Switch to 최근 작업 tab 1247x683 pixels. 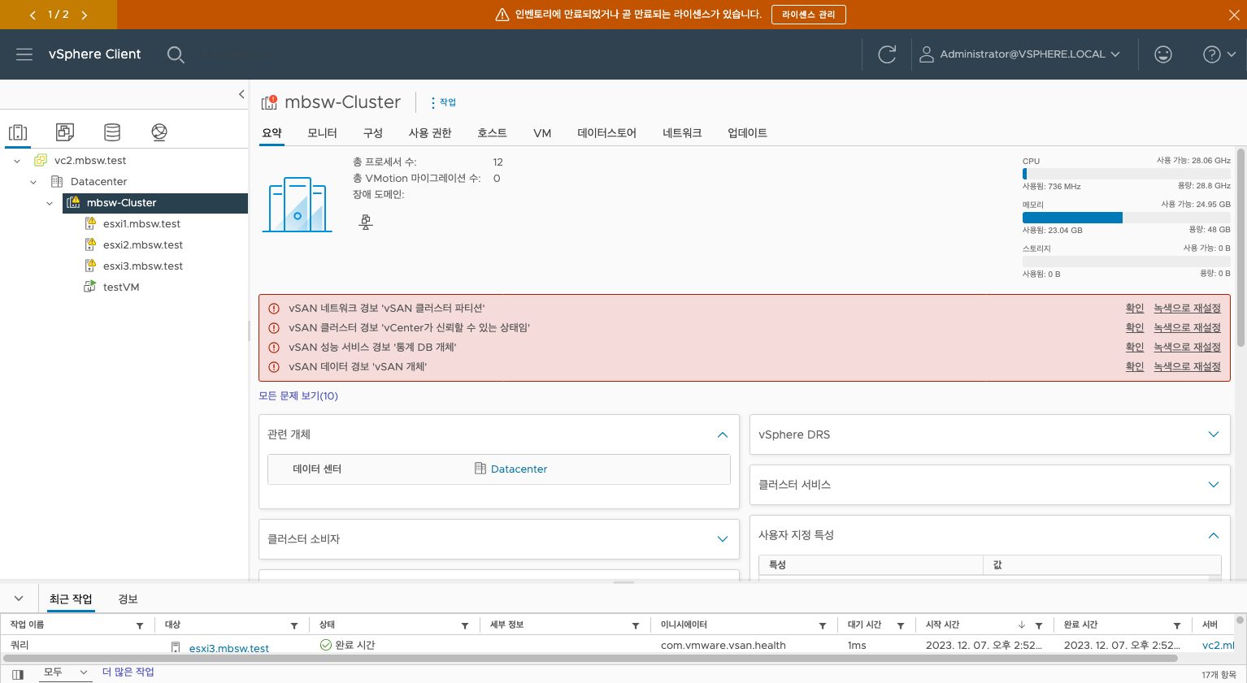point(71,599)
